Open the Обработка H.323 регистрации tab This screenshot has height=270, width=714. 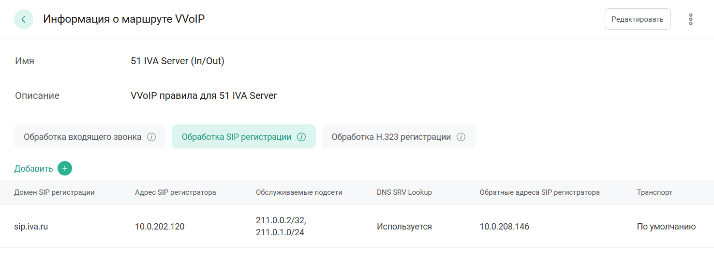[x=391, y=137]
